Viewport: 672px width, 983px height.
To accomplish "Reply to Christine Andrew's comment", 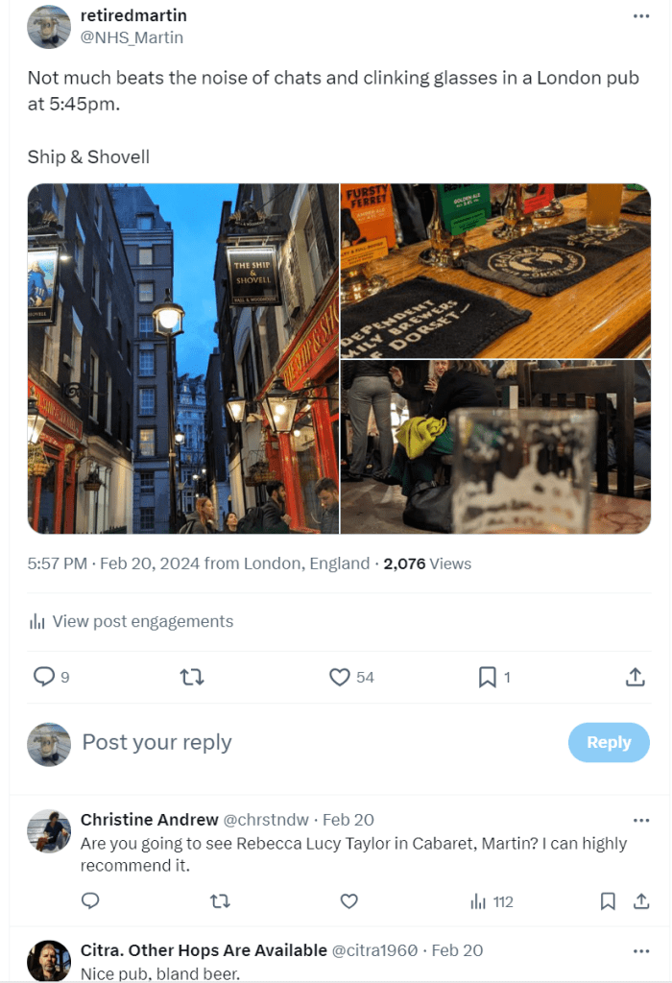I will coord(90,900).
